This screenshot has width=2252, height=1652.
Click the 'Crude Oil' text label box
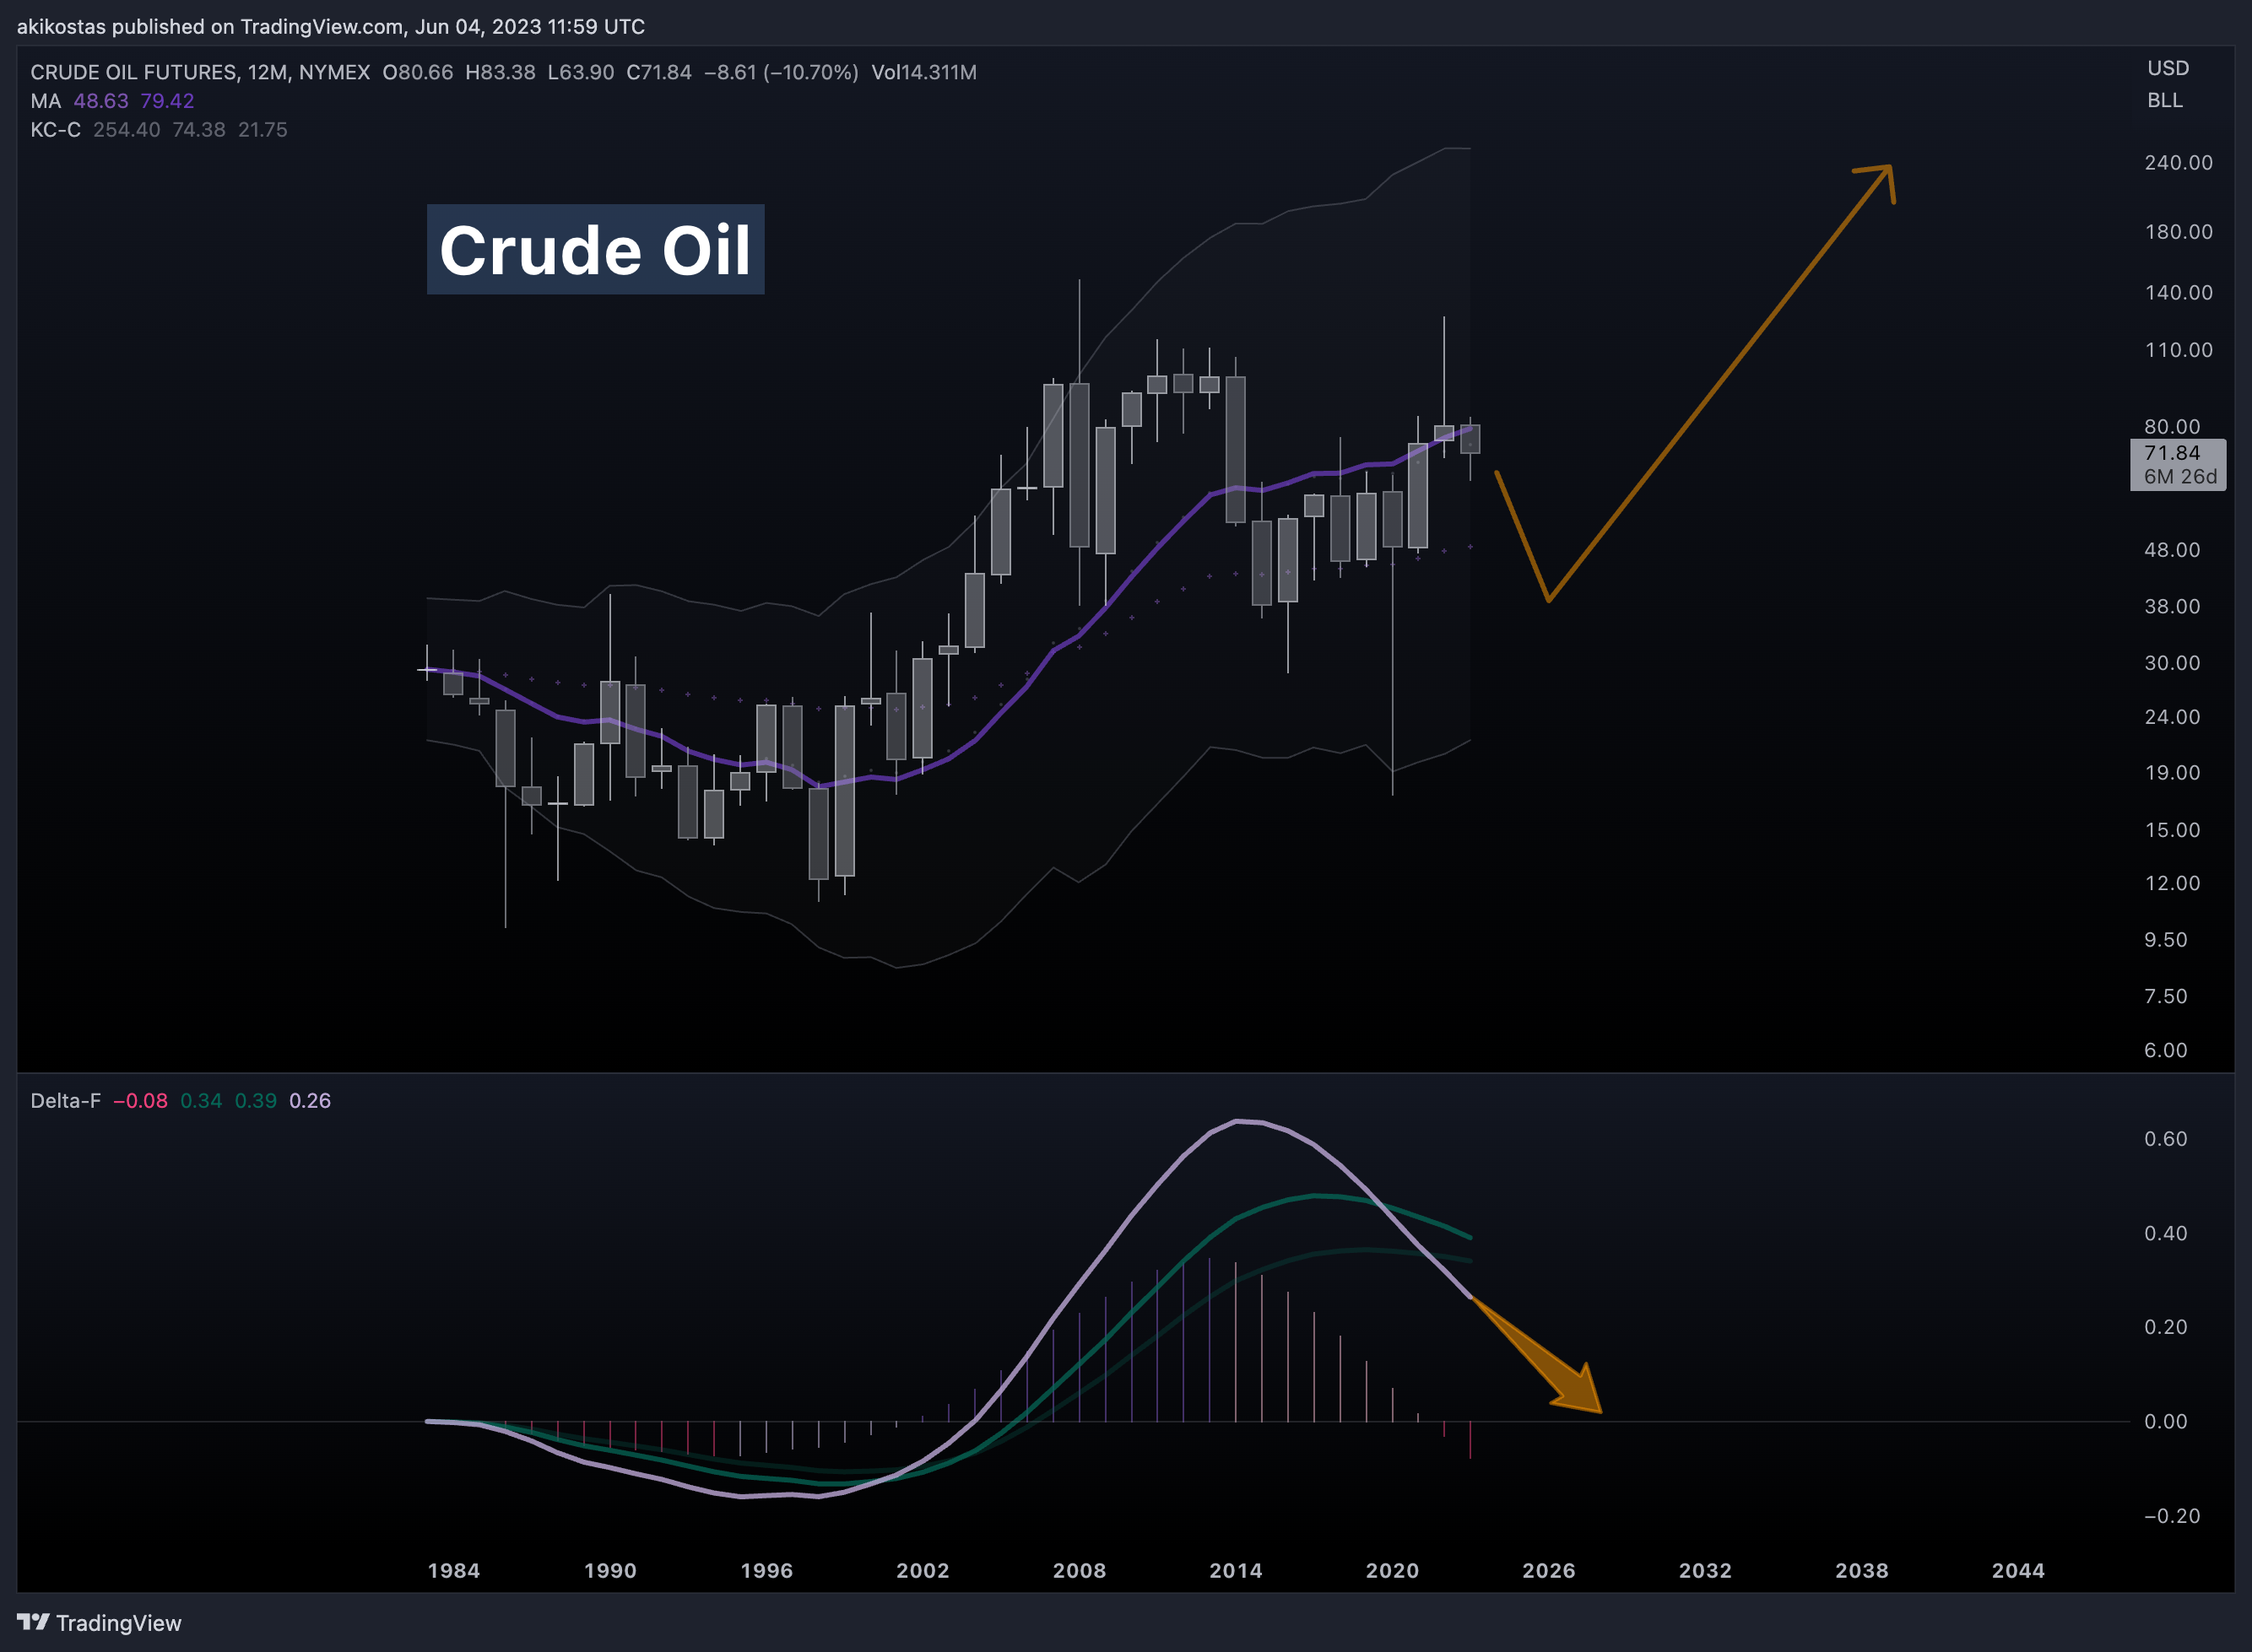[595, 249]
